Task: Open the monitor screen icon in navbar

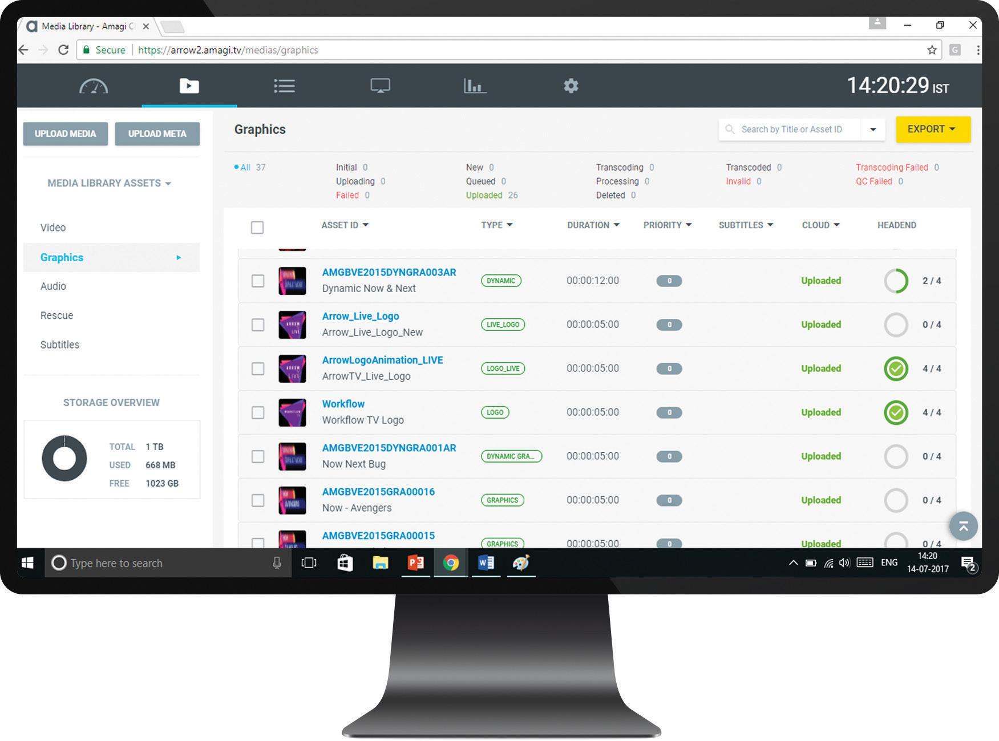Action: click(x=380, y=86)
